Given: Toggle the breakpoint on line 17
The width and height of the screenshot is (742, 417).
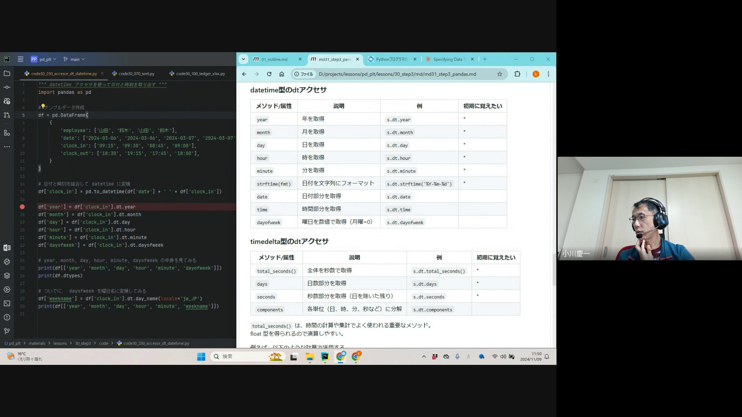Looking at the screenshot, I should pyautogui.click(x=22, y=207).
